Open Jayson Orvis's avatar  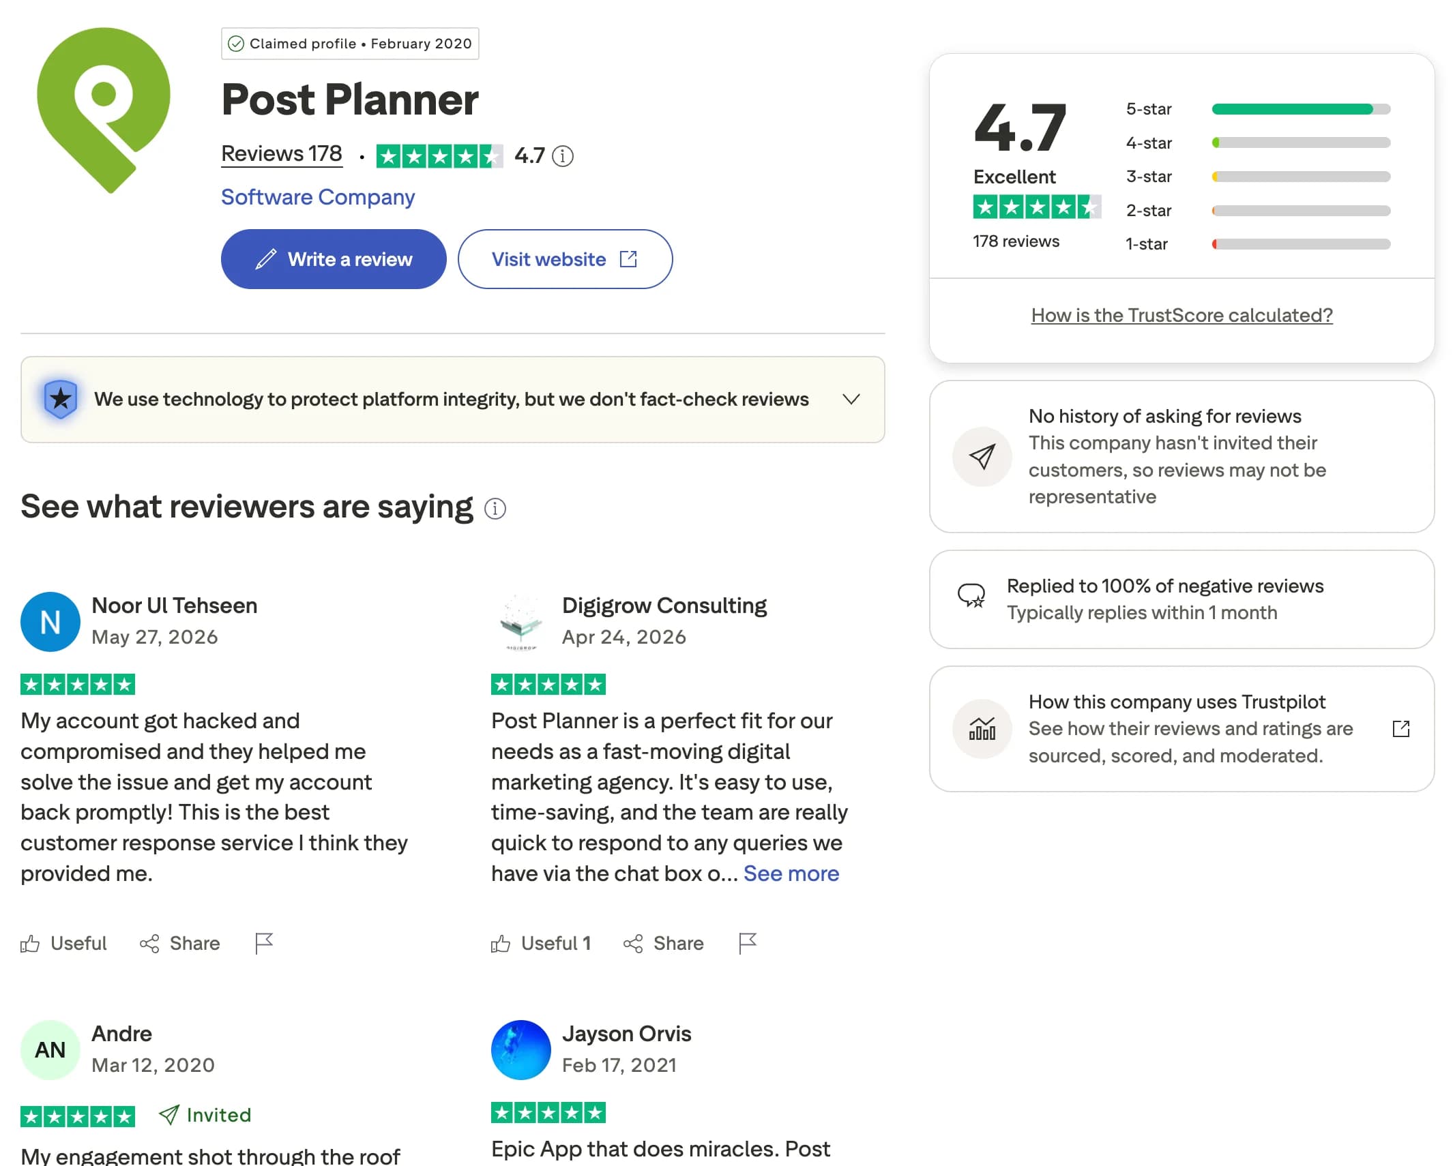521,1050
